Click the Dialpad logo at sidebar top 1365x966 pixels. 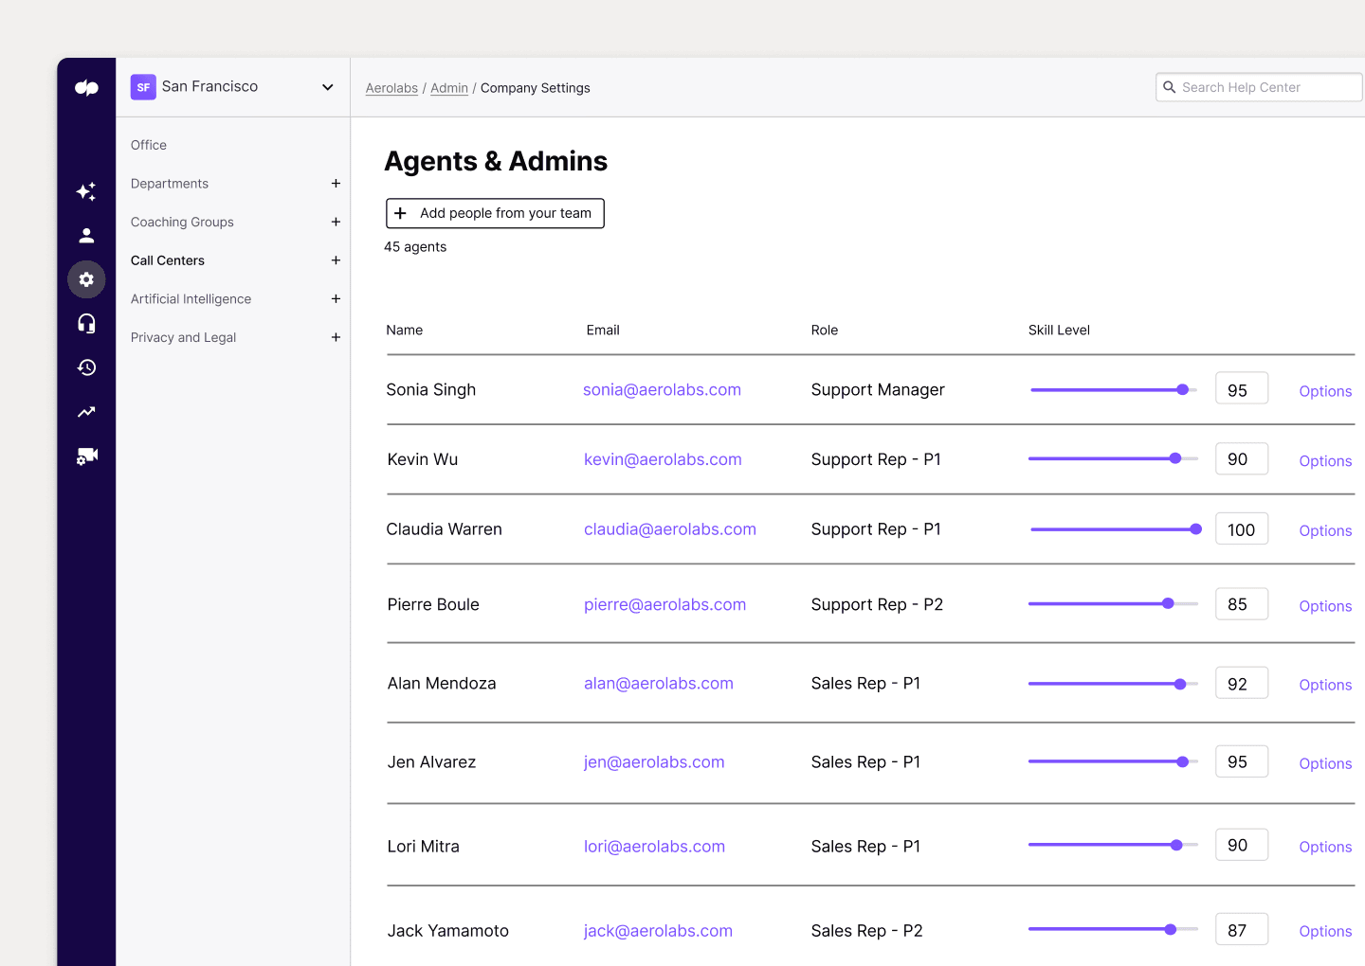(x=86, y=87)
